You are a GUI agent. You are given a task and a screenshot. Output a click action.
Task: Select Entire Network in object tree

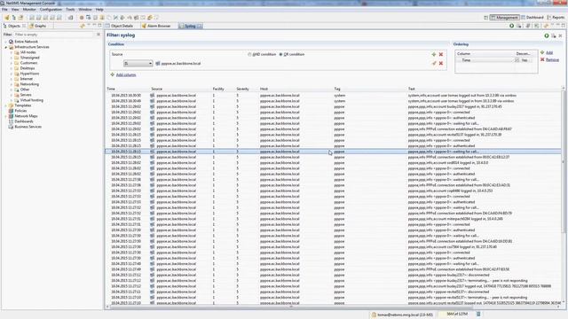click(x=26, y=42)
